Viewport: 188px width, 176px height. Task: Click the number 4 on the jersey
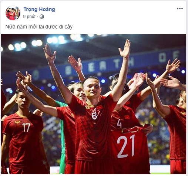(119, 123)
